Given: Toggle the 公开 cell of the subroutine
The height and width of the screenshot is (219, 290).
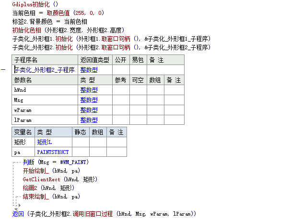Looking at the screenshot, I should coord(121,70).
